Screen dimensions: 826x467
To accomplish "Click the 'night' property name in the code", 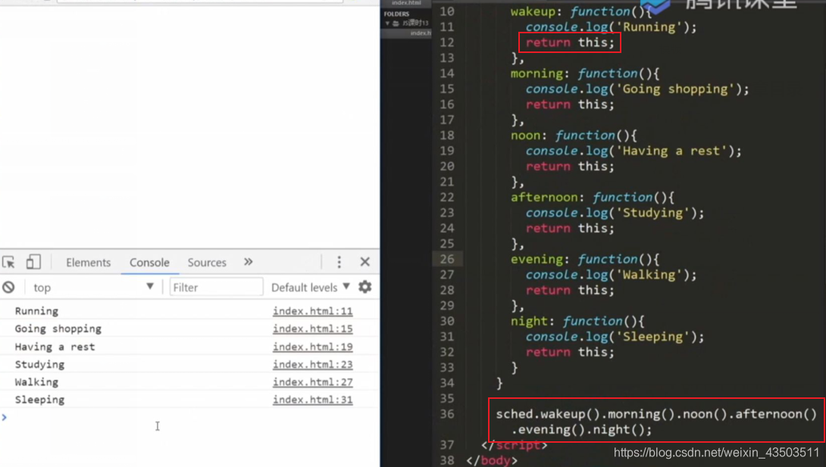I will point(529,322).
